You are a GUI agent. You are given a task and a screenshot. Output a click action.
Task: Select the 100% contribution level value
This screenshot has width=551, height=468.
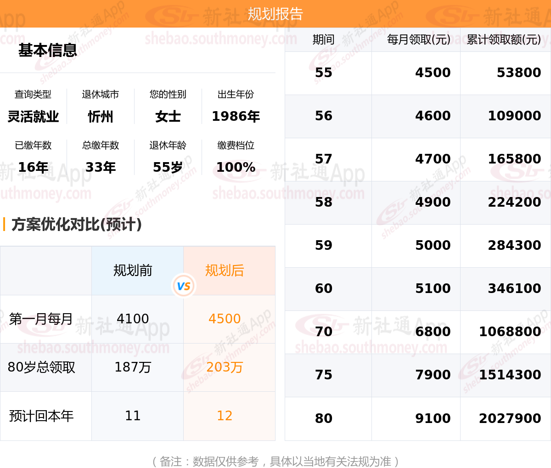click(x=236, y=167)
